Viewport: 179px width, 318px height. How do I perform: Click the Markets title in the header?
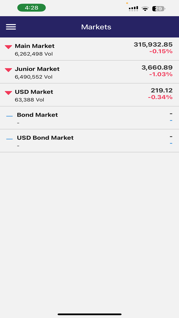tap(96, 27)
